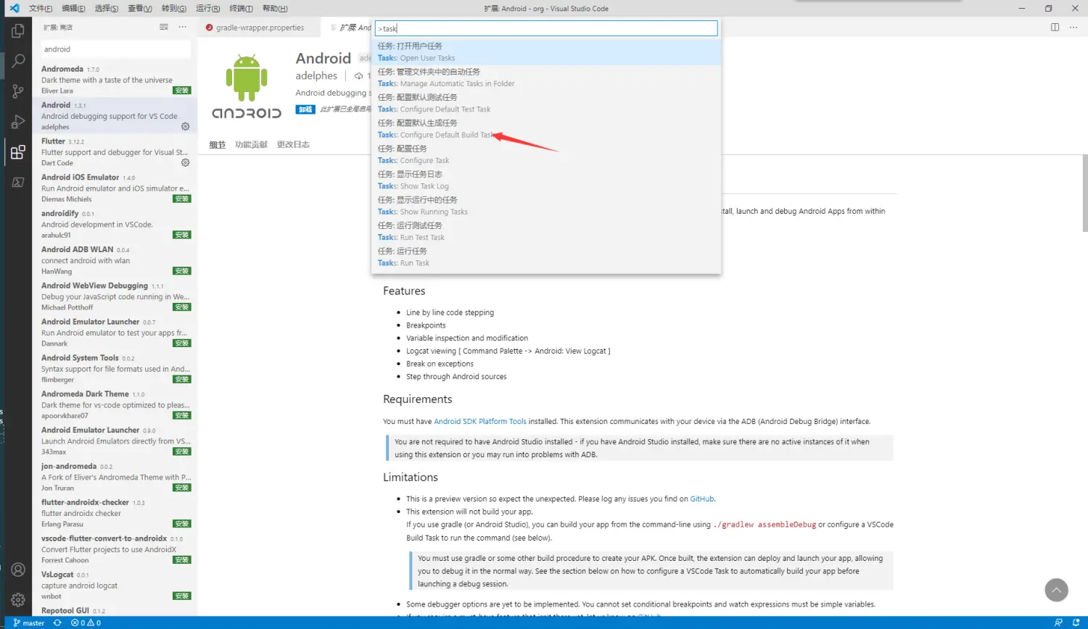Open the Run and Debug view
The height and width of the screenshot is (629, 1088).
pyautogui.click(x=18, y=122)
